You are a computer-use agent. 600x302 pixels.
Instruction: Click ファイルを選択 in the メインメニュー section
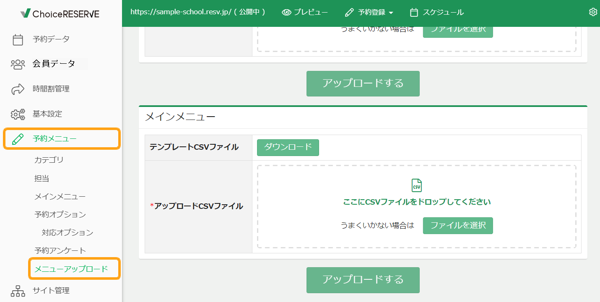(x=458, y=226)
